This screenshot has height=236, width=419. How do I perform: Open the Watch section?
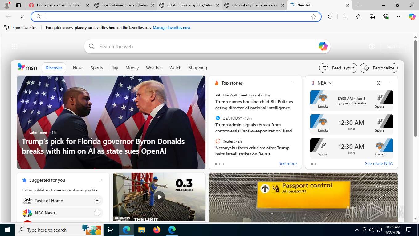[175, 68]
